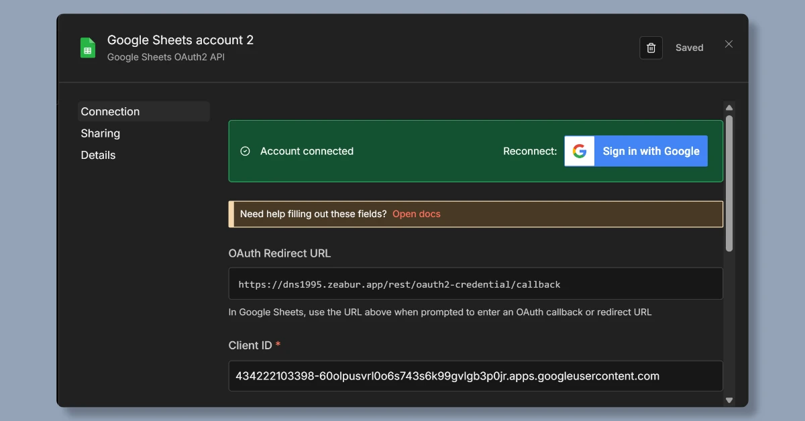Click the scrollbar up arrow
This screenshot has height=421, width=805.
click(x=729, y=107)
